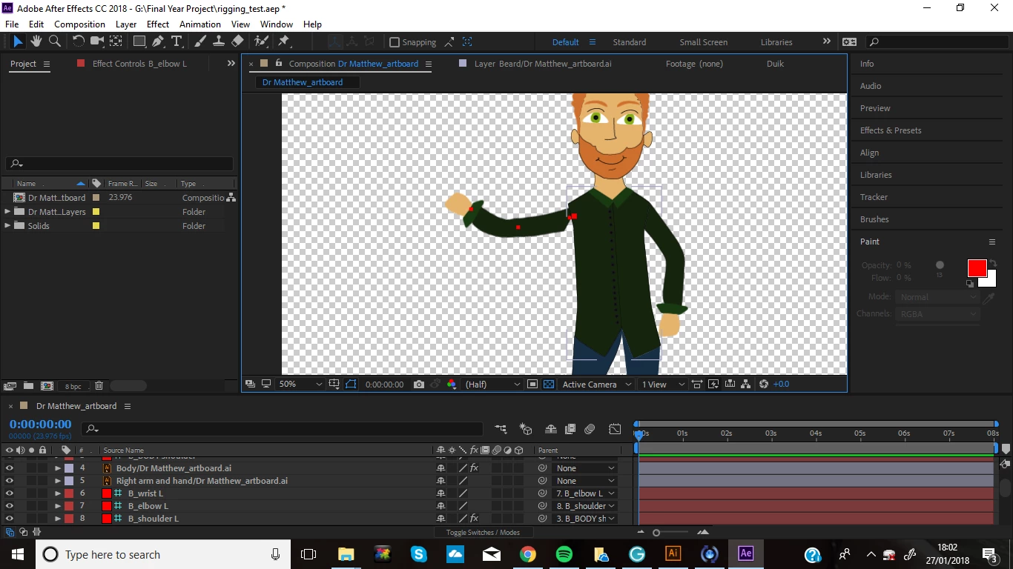Image resolution: width=1013 pixels, height=569 pixels.
Task: Select the Selection arrow tool
Action: point(18,41)
